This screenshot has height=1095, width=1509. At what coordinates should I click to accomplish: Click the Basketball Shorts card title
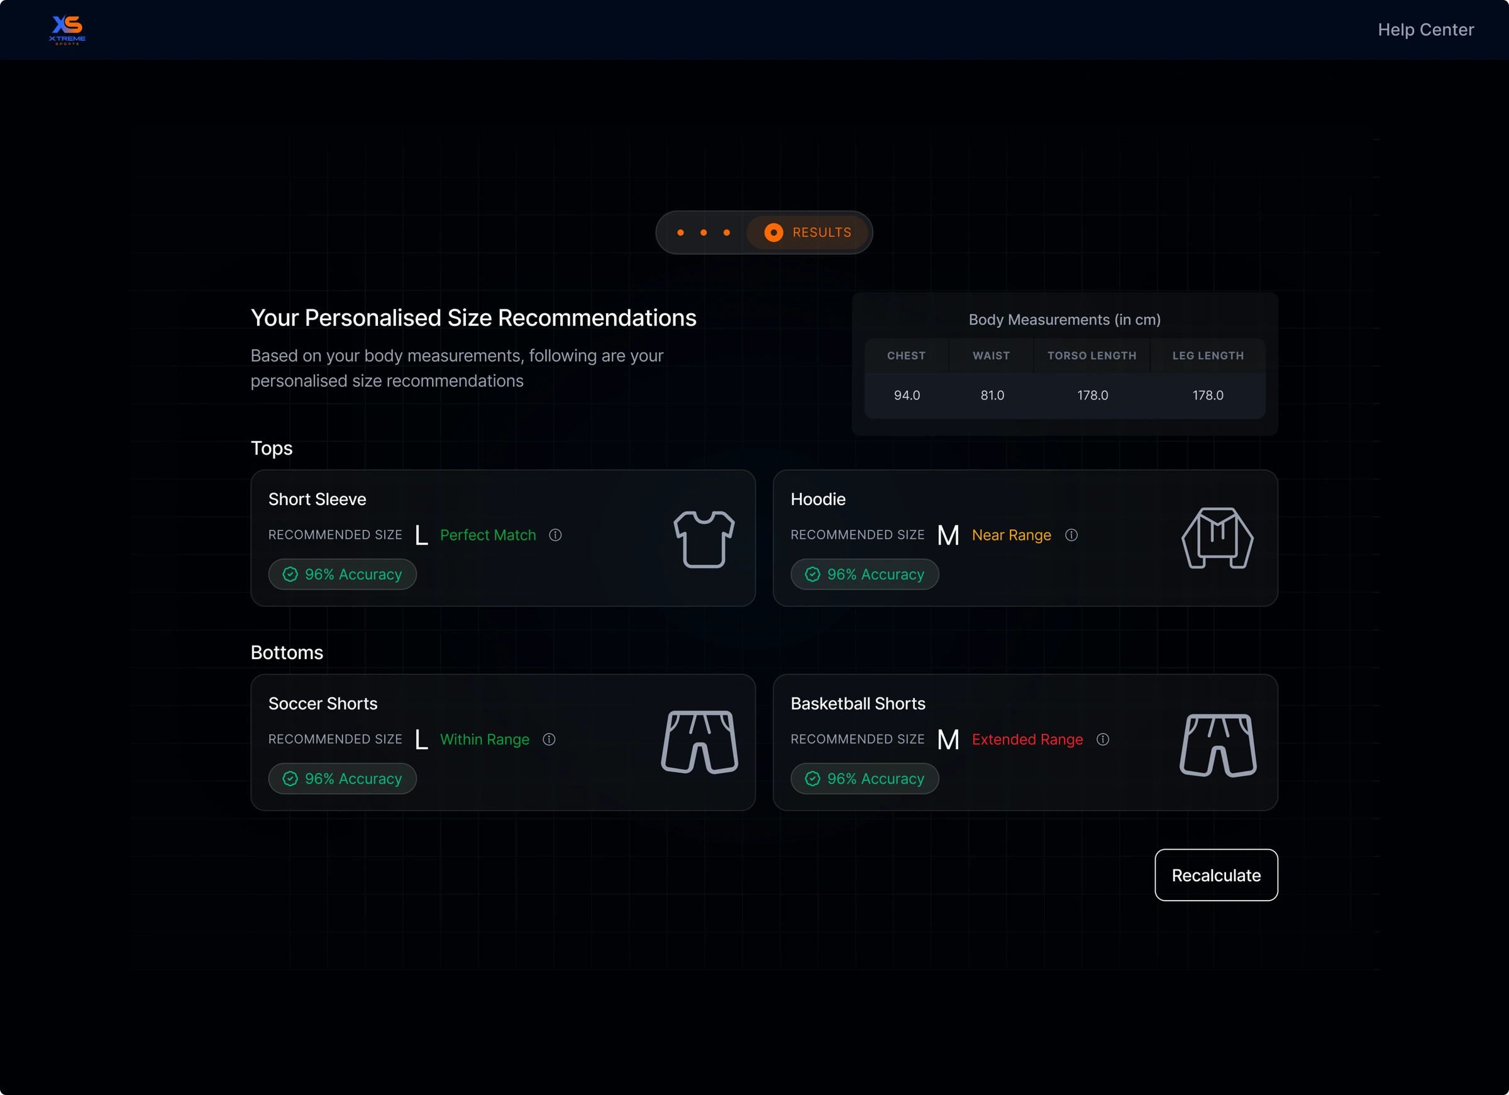coord(858,704)
